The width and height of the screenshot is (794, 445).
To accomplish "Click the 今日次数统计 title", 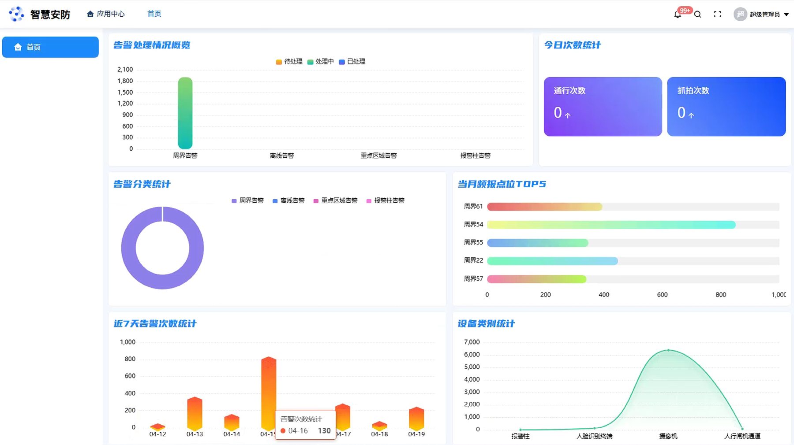I will tap(572, 45).
